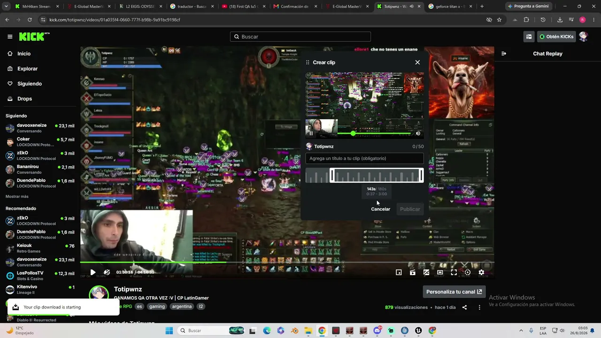
Task: Switch to the traductor - Buscar tab
Action: pos(192,7)
